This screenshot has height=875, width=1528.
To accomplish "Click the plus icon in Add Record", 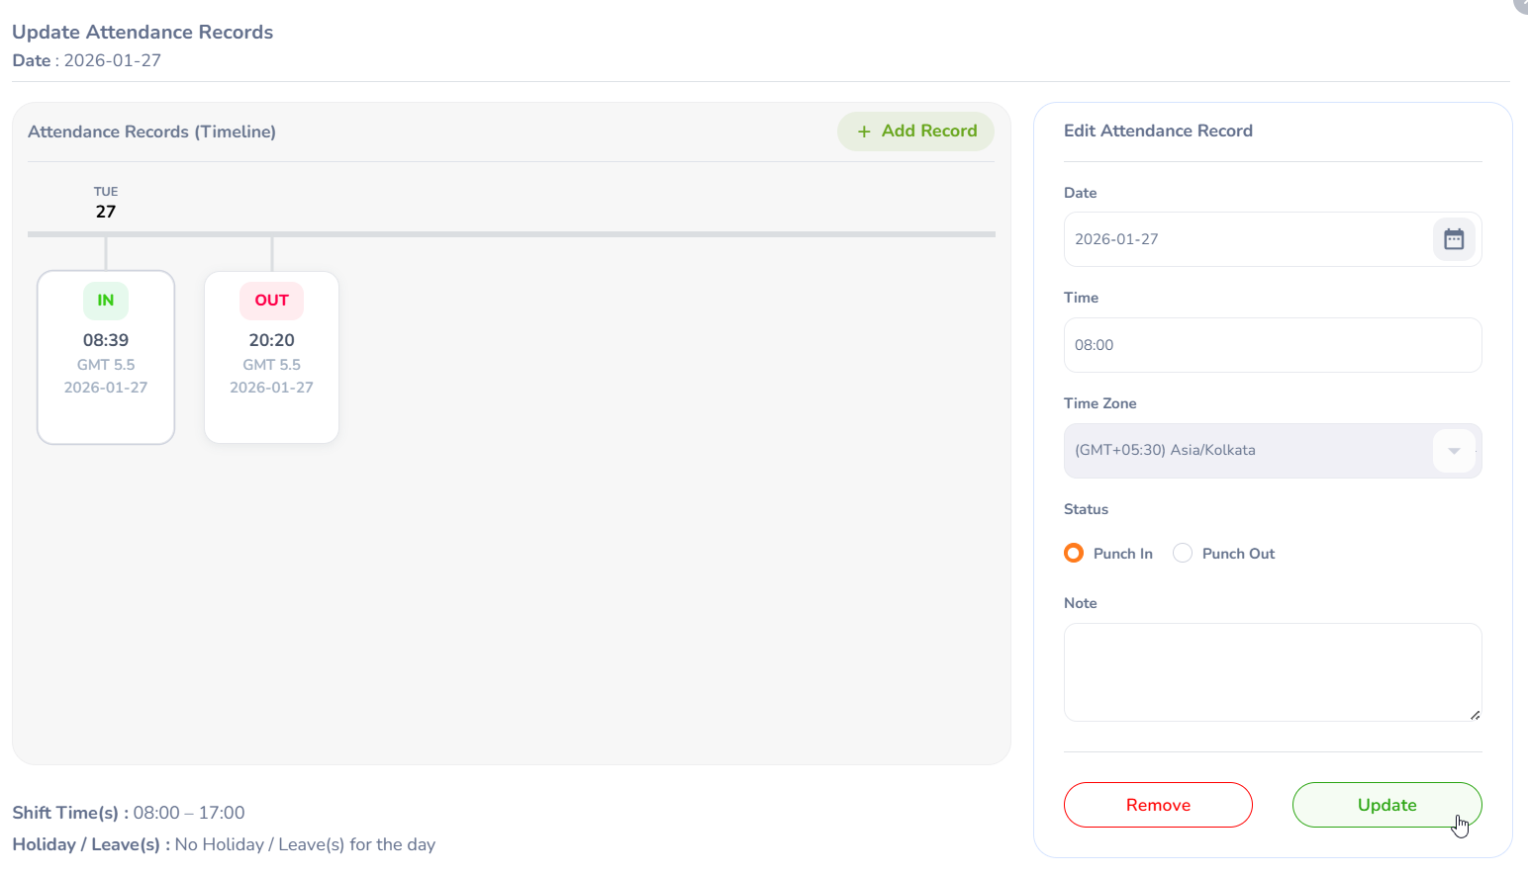I will [x=864, y=131].
